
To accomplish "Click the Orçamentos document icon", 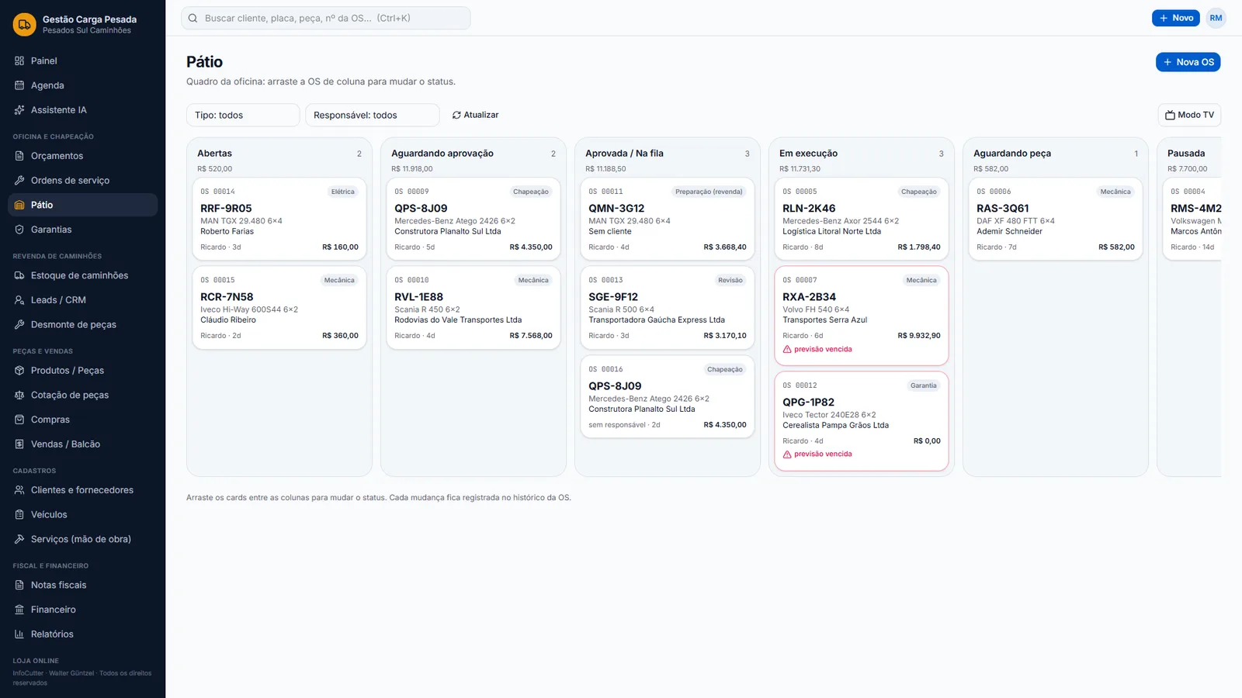I will pyautogui.click(x=19, y=156).
